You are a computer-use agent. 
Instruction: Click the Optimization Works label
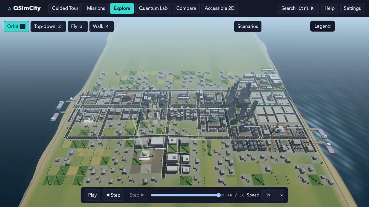tap(211, 87)
